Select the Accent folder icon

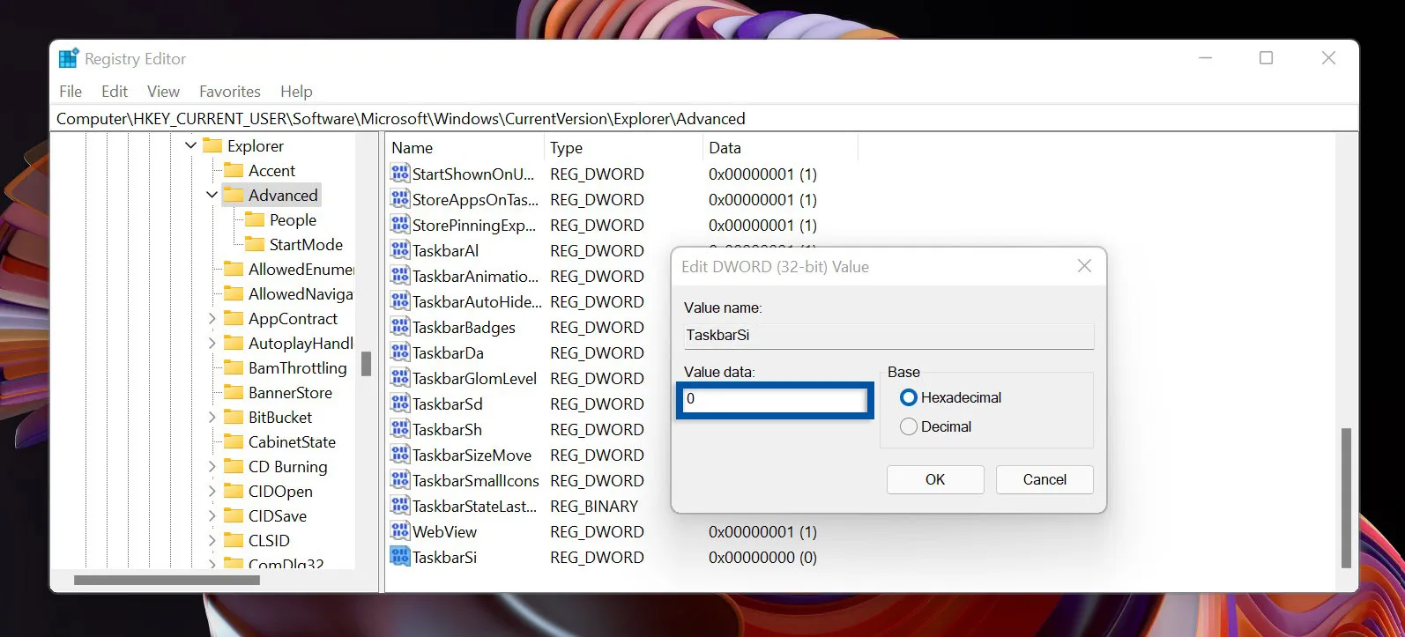click(x=234, y=170)
